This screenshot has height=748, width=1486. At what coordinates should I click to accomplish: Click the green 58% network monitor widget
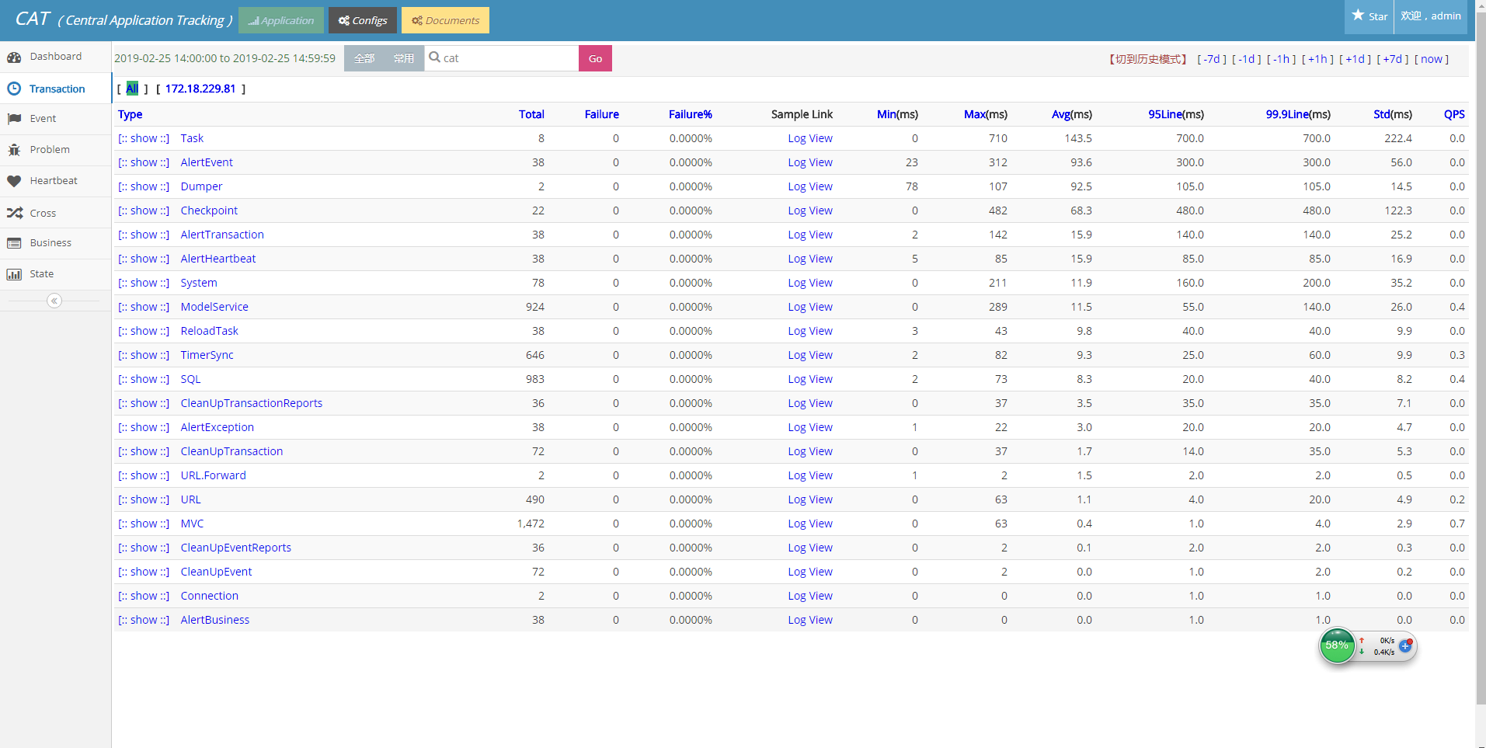click(x=1337, y=645)
